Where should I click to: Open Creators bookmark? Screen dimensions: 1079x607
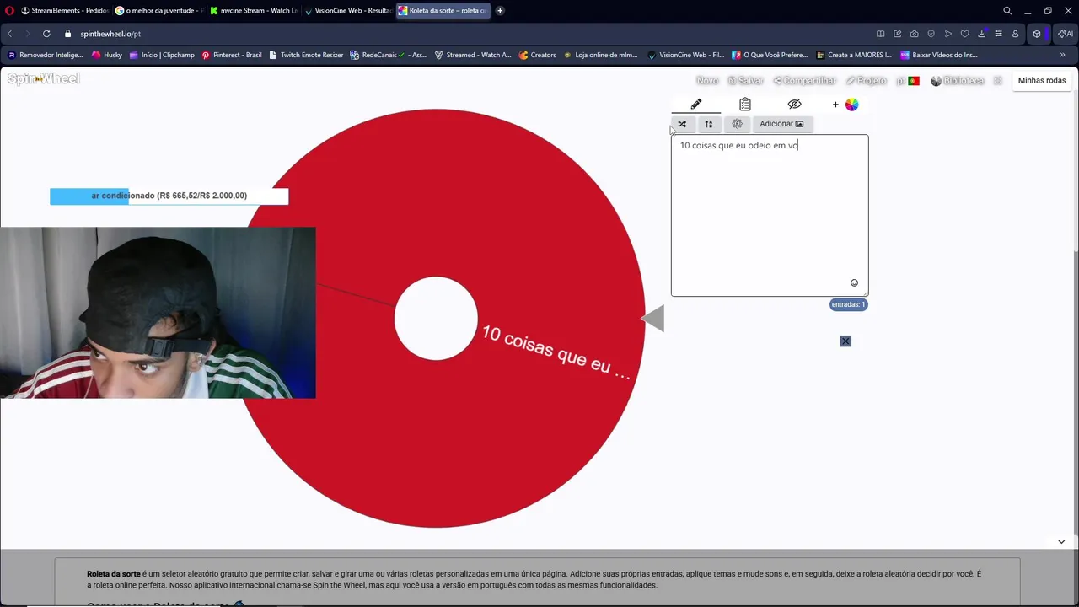pos(537,55)
